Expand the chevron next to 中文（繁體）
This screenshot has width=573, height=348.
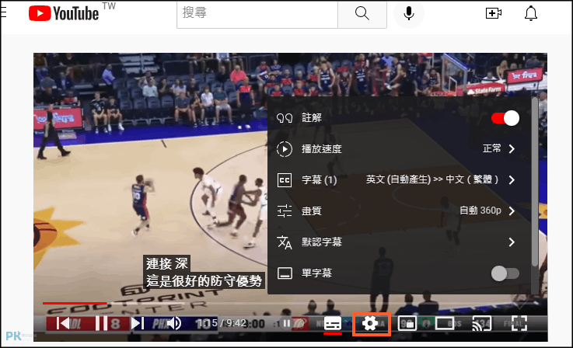click(x=512, y=179)
